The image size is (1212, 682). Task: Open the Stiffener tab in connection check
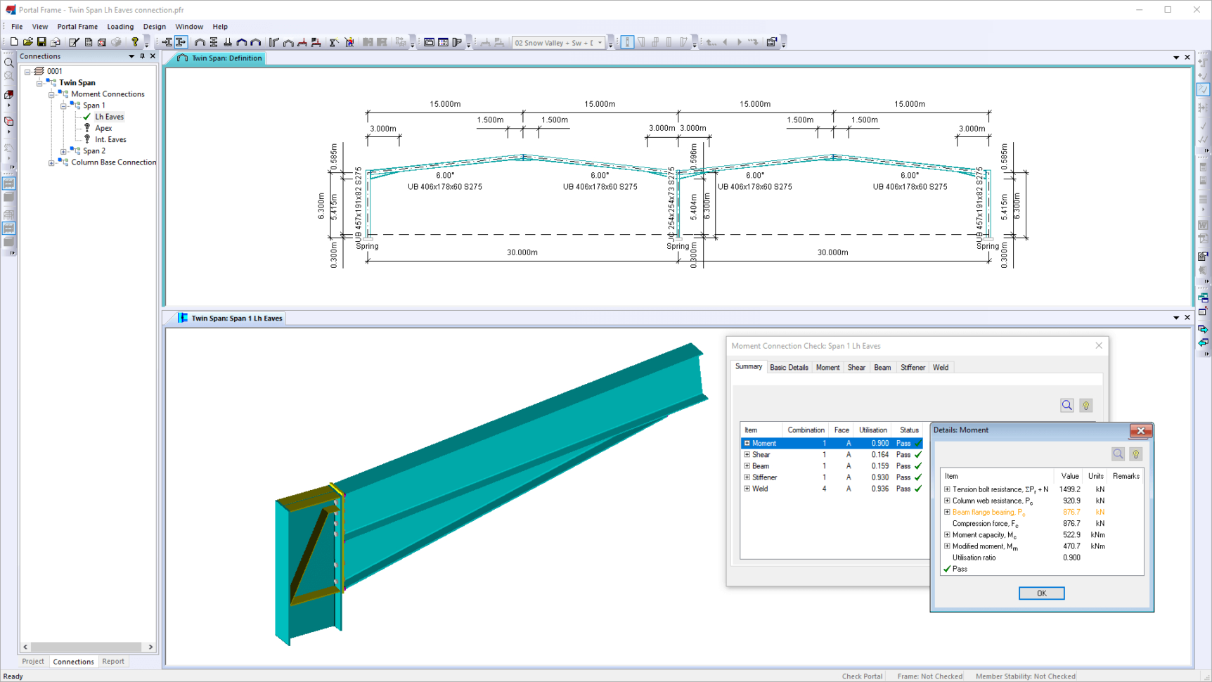pyautogui.click(x=913, y=368)
